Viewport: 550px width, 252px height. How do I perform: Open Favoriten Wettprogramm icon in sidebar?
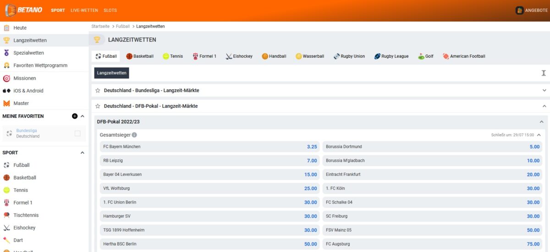click(x=6, y=66)
